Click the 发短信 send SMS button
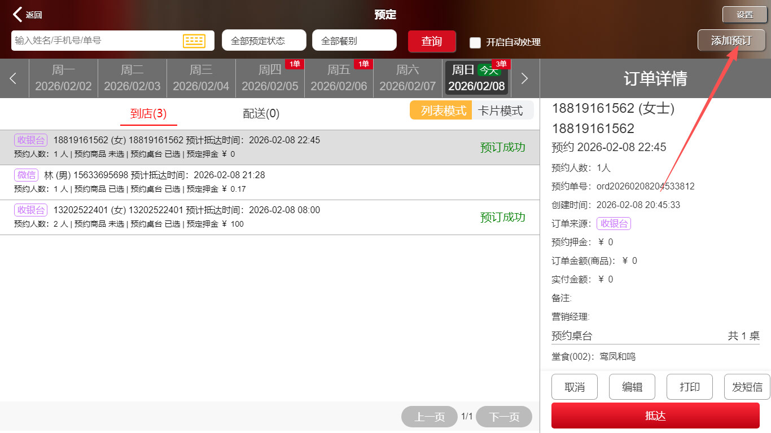The image size is (771, 433). (747, 387)
